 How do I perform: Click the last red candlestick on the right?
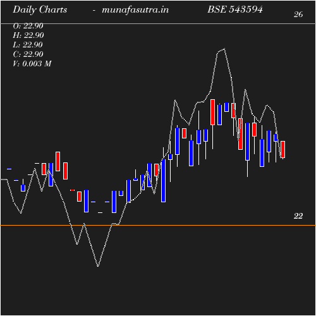point(283,149)
